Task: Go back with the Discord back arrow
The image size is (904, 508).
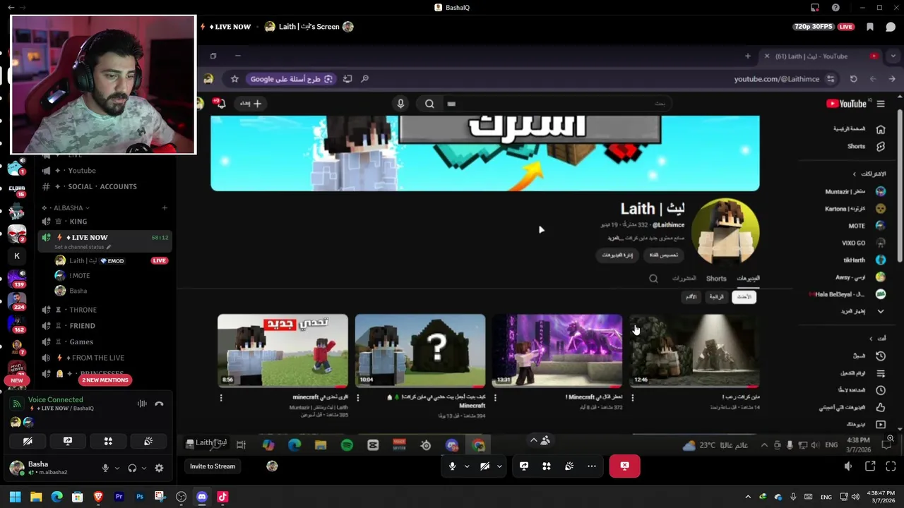Action: tap(11, 8)
